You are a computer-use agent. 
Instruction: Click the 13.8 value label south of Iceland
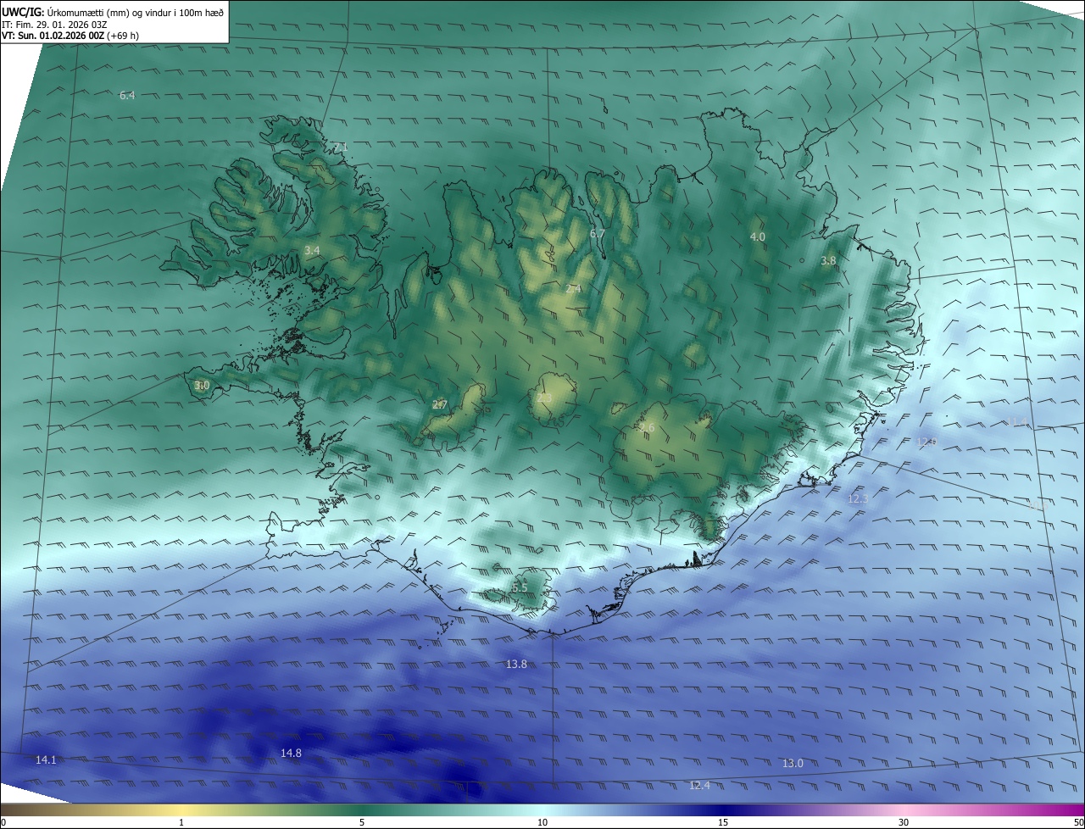[516, 665]
